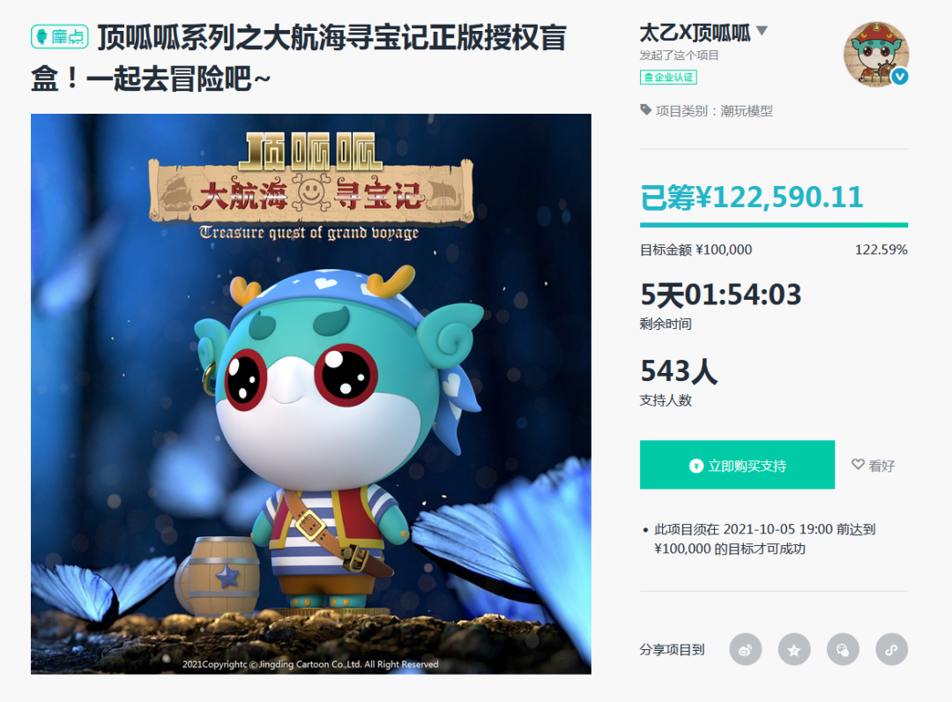Click the 立即购买支持 button
Image resolution: width=952 pixels, height=702 pixels.
click(x=737, y=465)
